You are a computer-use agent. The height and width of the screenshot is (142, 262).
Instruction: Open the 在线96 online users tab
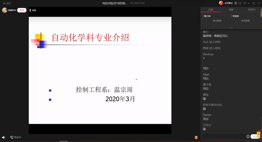click(251, 10)
